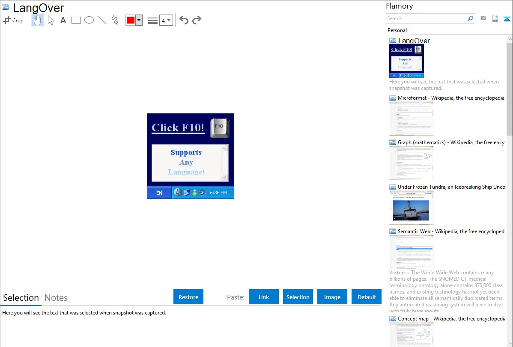
Task: Undo the last edit
Action: coord(184,20)
